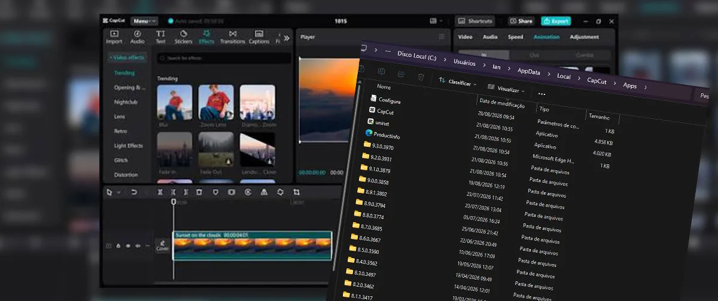Select the Trending effects category
Viewport: 718px width, 301px height.
point(124,73)
